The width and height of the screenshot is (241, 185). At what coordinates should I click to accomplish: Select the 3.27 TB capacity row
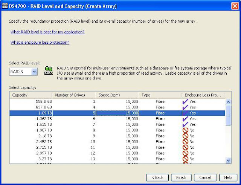point(117,159)
